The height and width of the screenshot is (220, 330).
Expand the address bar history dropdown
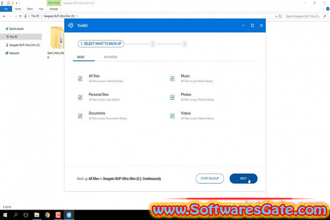pos(276,16)
